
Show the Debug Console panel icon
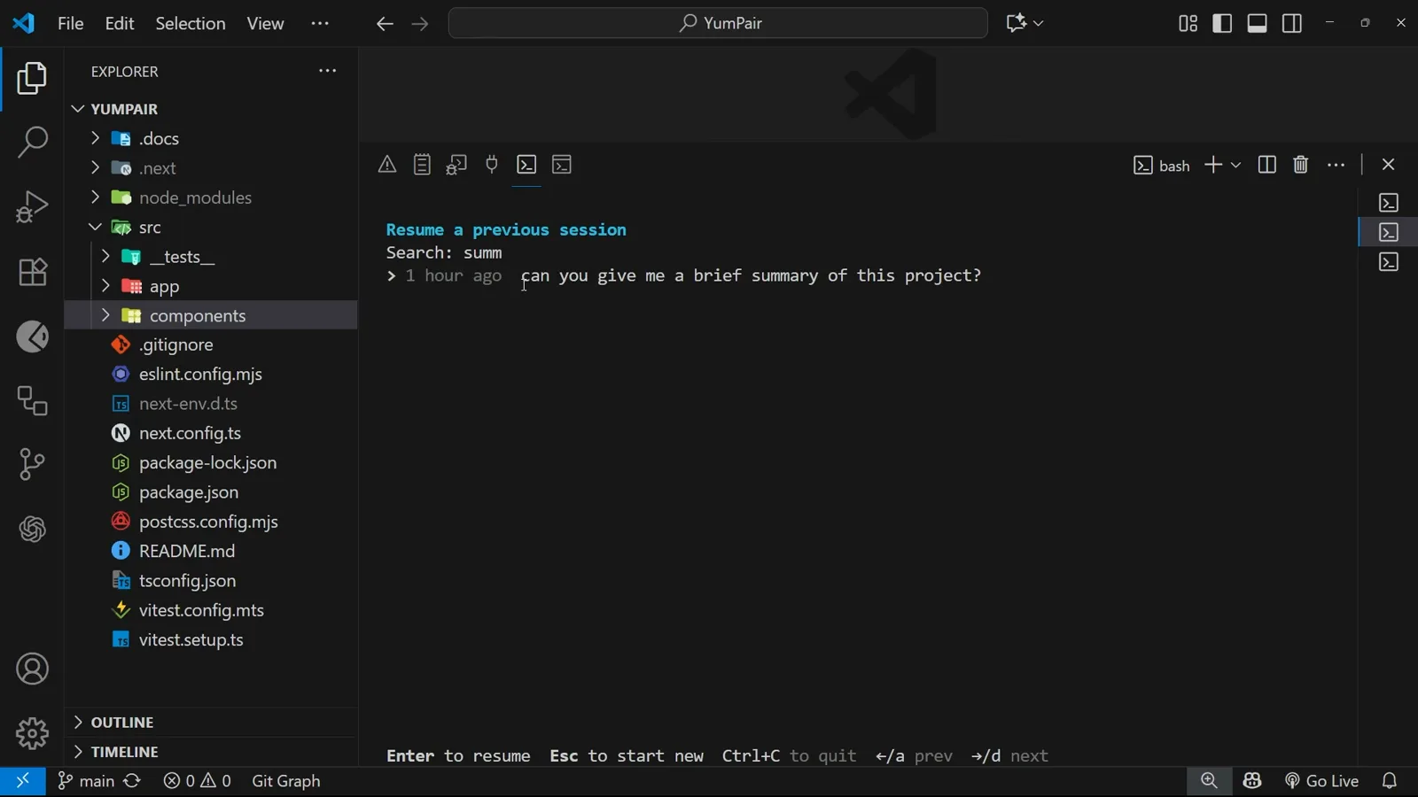click(456, 165)
